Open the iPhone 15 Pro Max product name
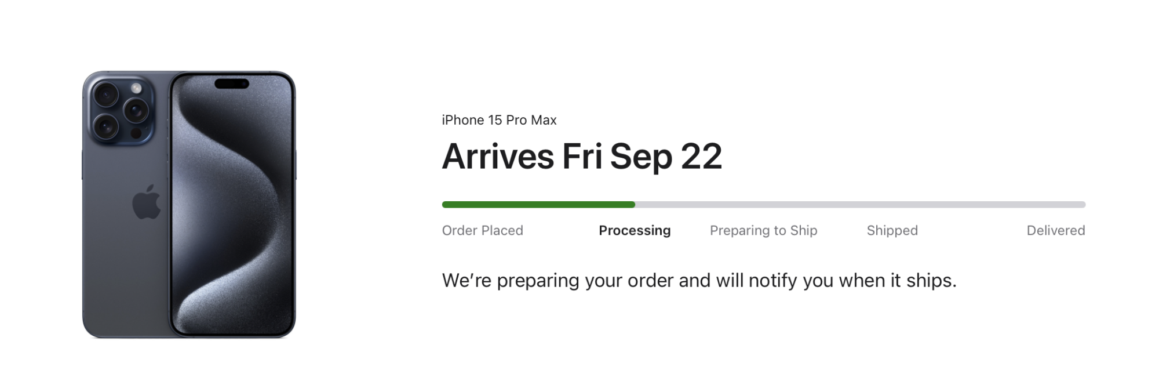 tap(499, 120)
